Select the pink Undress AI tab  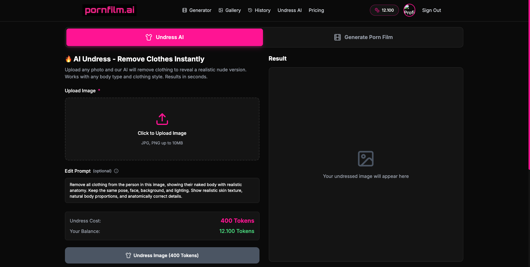(x=164, y=37)
